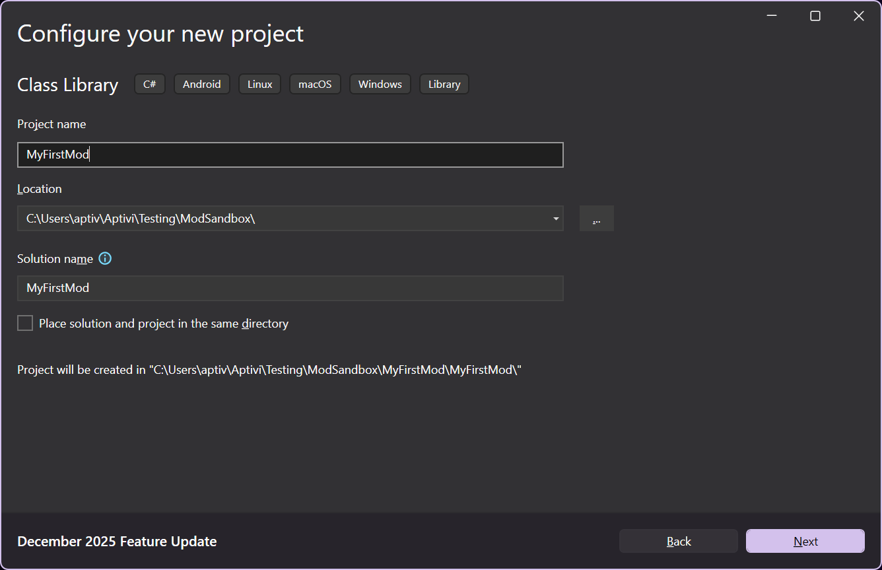This screenshot has width=882, height=570.
Task: Click the macOS platform tag
Action: (315, 85)
